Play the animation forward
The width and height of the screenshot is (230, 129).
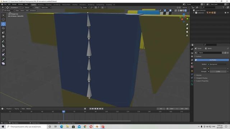(97, 109)
